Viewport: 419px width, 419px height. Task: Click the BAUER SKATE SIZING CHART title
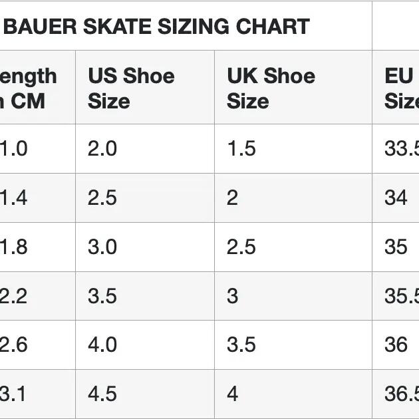coord(156,27)
